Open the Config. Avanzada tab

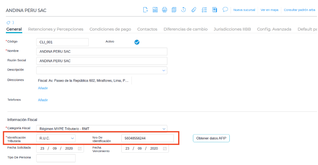pos(274,29)
